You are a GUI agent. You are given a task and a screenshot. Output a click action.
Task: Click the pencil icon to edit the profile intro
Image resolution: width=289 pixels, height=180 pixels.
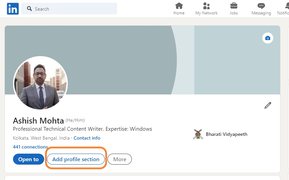[x=268, y=105]
